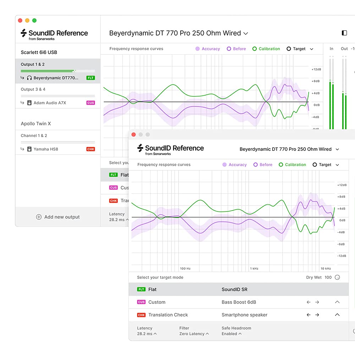
Task: Open the Zero Latency filter options
Action: [x=194, y=334]
